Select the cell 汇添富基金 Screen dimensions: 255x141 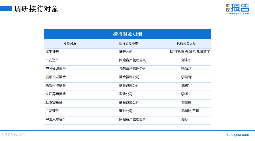click(54, 102)
